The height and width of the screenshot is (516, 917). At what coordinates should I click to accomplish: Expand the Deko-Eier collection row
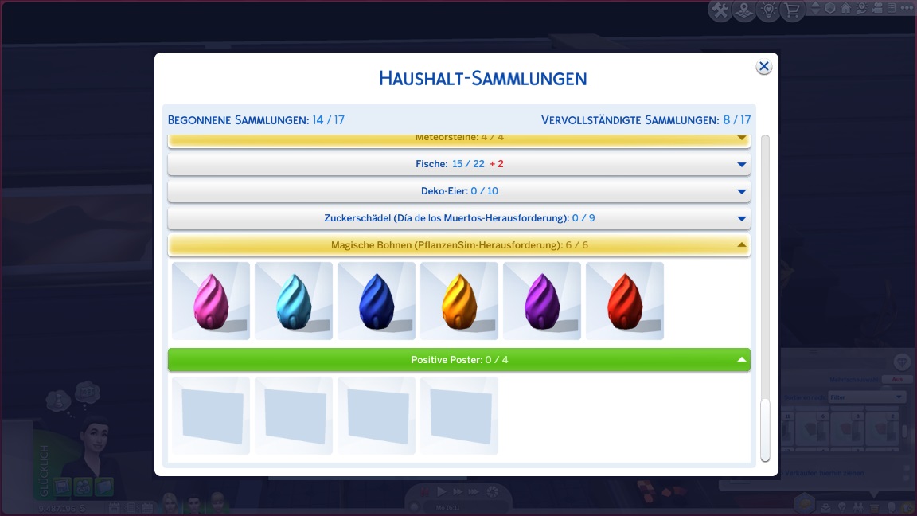458,191
